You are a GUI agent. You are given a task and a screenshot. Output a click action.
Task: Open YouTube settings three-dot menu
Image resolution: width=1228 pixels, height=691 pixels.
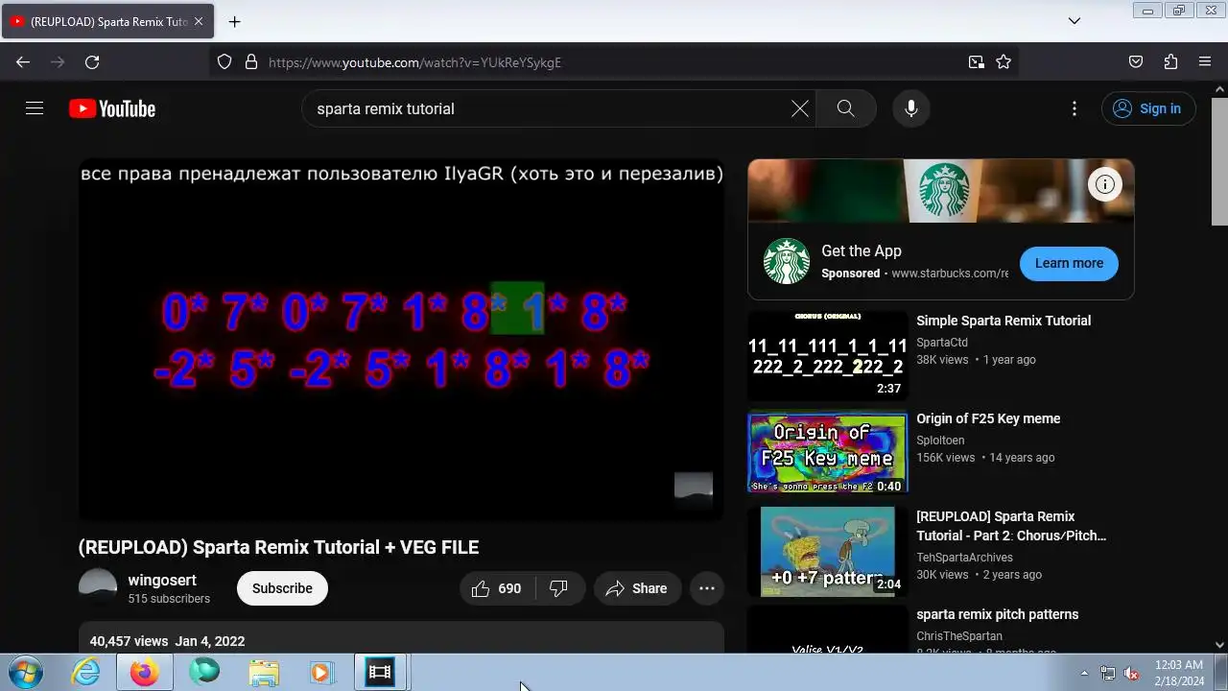pyautogui.click(x=1074, y=108)
